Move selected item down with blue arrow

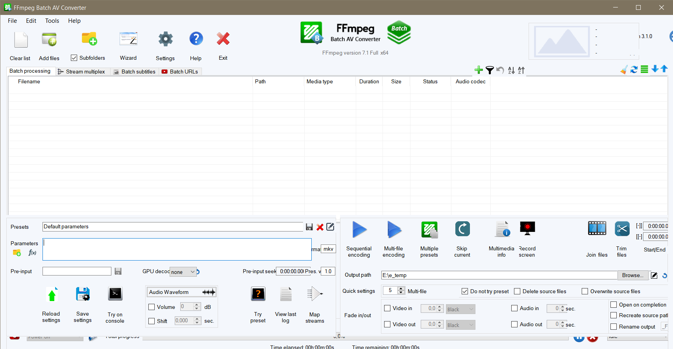click(655, 69)
